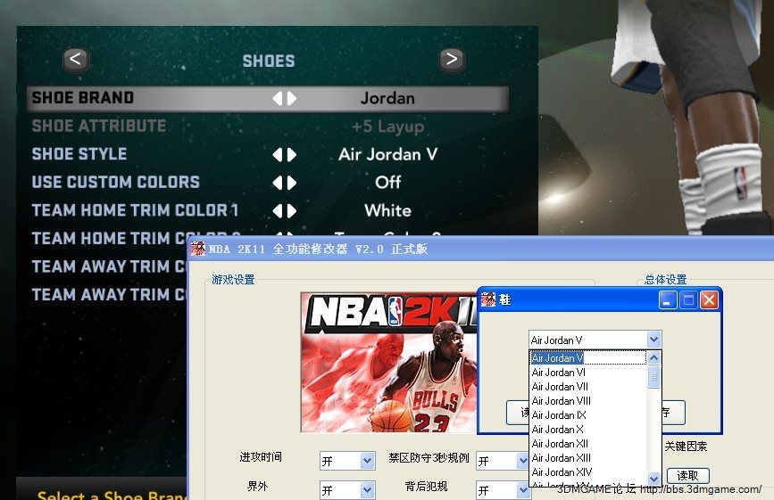Image resolution: width=774 pixels, height=500 pixels.
Task: Click the NBA 2K11 cover image
Action: [x=388, y=362]
